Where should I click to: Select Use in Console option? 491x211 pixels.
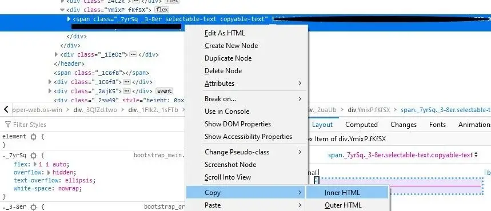click(x=227, y=112)
